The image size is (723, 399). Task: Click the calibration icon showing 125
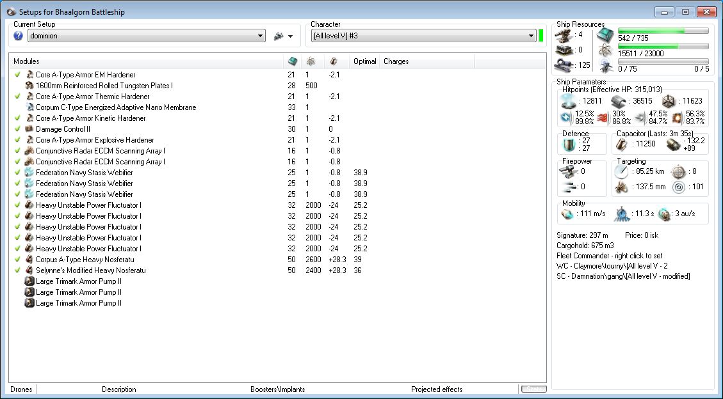point(564,65)
